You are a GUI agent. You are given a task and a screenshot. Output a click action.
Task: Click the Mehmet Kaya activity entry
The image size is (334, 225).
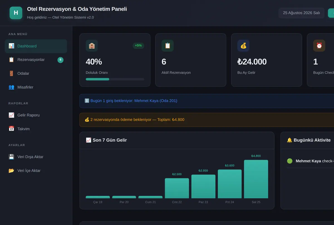[x=310, y=161]
